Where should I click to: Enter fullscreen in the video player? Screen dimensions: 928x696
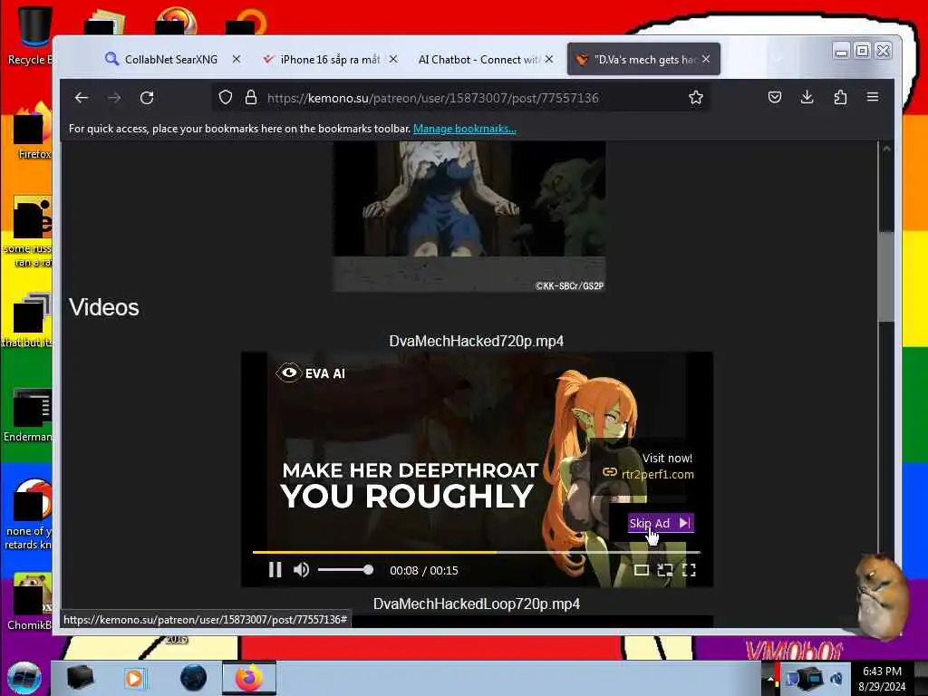point(689,570)
